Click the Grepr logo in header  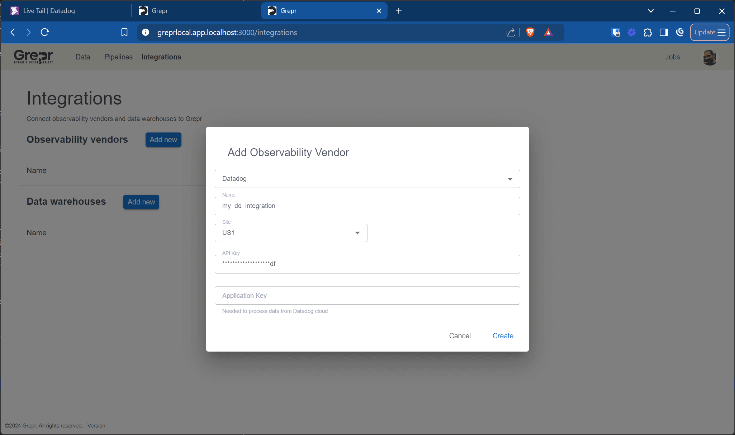click(33, 57)
